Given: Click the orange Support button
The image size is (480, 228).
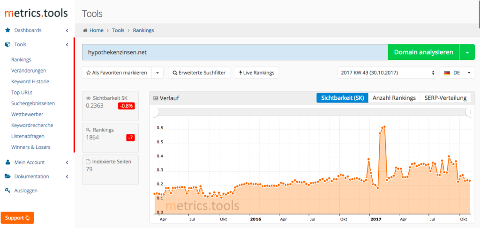Looking at the screenshot, I should (x=17, y=218).
